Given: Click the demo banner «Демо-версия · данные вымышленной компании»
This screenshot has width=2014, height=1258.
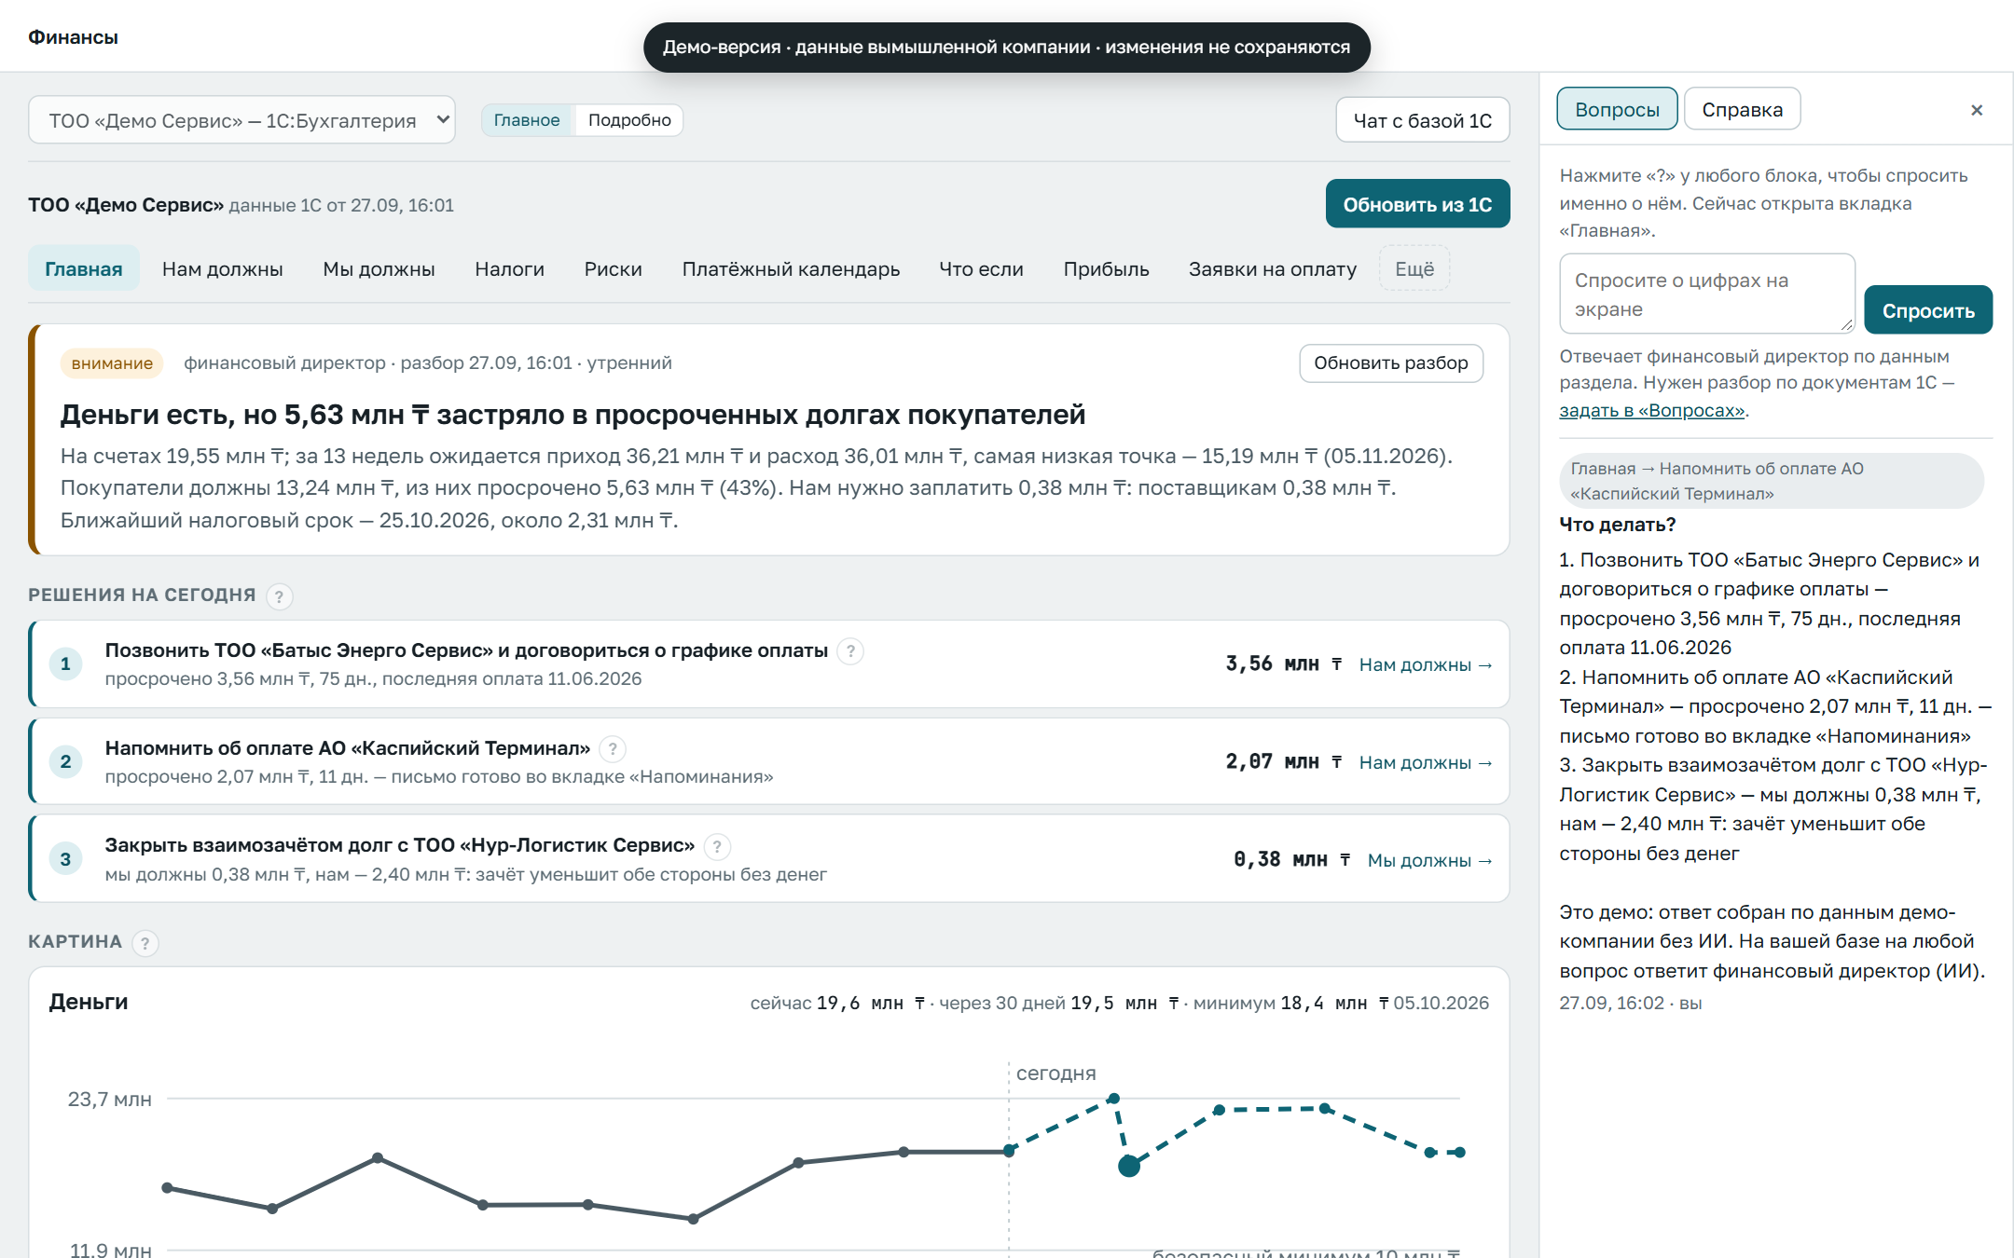Looking at the screenshot, I should [x=1006, y=48].
